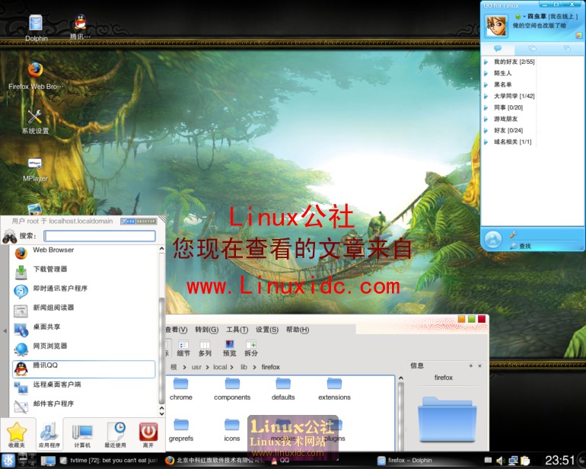Switch Dolphin to 细节 view
586x469 pixels.
coord(183,348)
